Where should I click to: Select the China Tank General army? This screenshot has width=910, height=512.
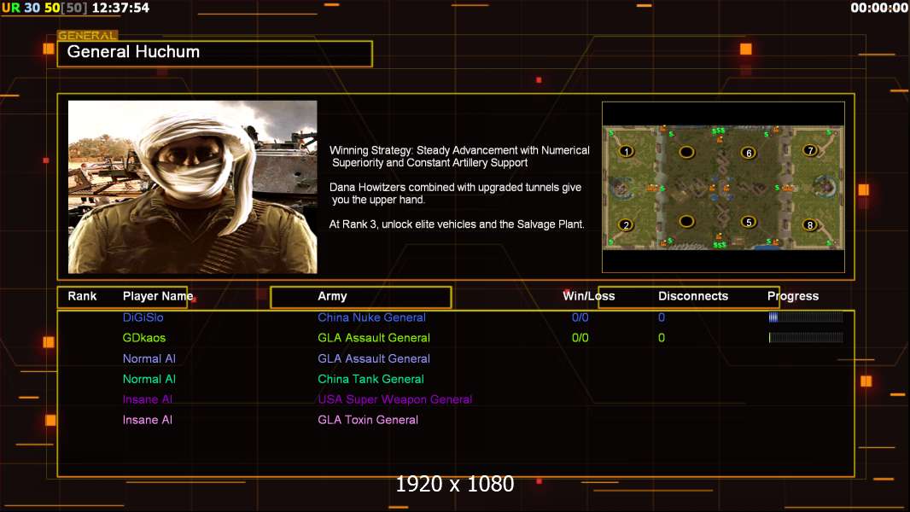tap(370, 379)
